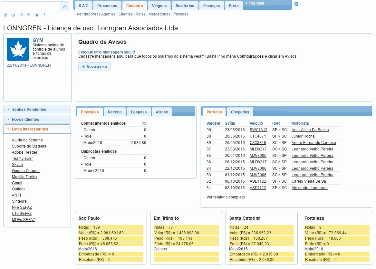This screenshot has height=269, width=376.
Task: Open the ANTT link
Action: click(17, 195)
